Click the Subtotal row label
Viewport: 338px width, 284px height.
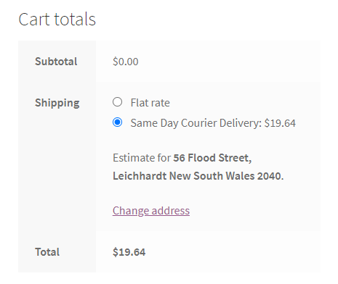(x=56, y=62)
